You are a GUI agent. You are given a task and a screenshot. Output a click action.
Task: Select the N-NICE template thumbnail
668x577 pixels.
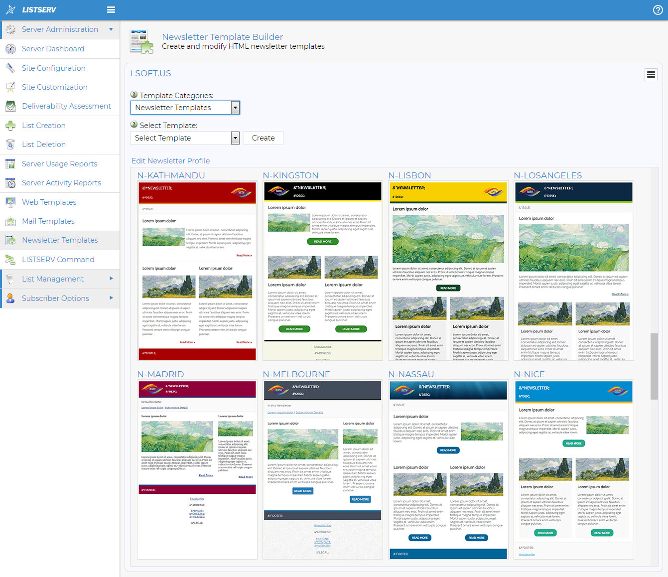tap(574, 469)
